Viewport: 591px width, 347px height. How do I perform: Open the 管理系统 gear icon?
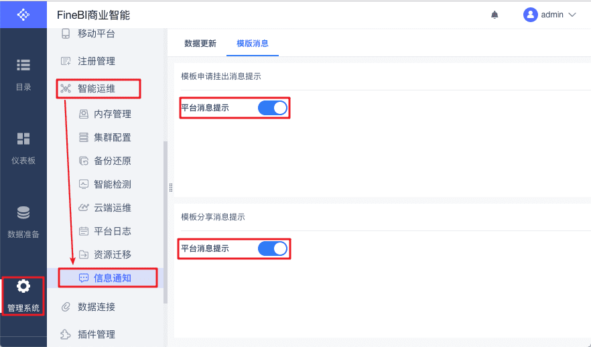tap(23, 287)
